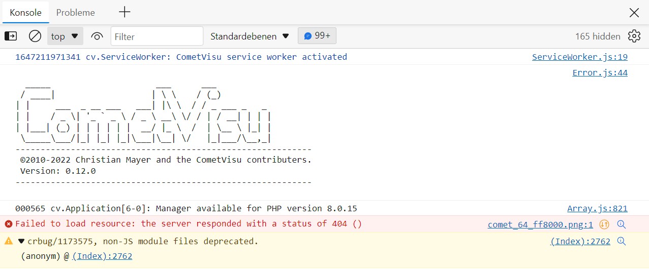Click the ©2010-2022 Christian Mayer copyright line

[x=166, y=160]
